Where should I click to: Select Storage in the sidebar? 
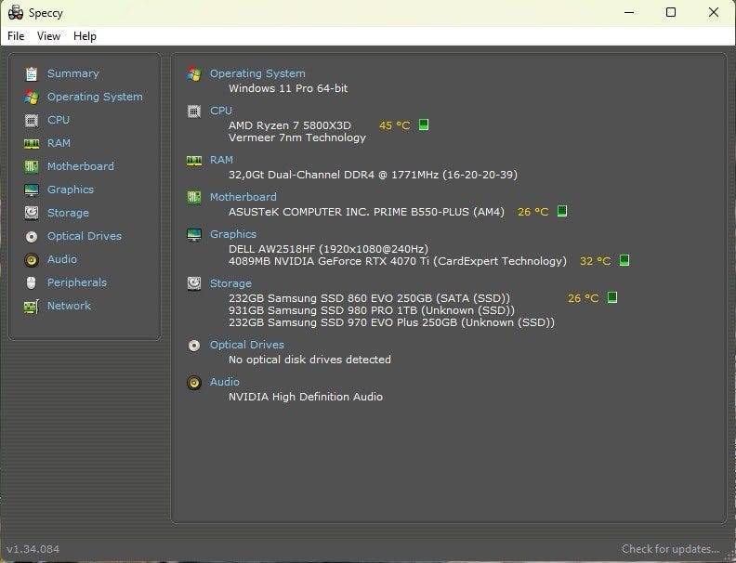[x=68, y=213]
